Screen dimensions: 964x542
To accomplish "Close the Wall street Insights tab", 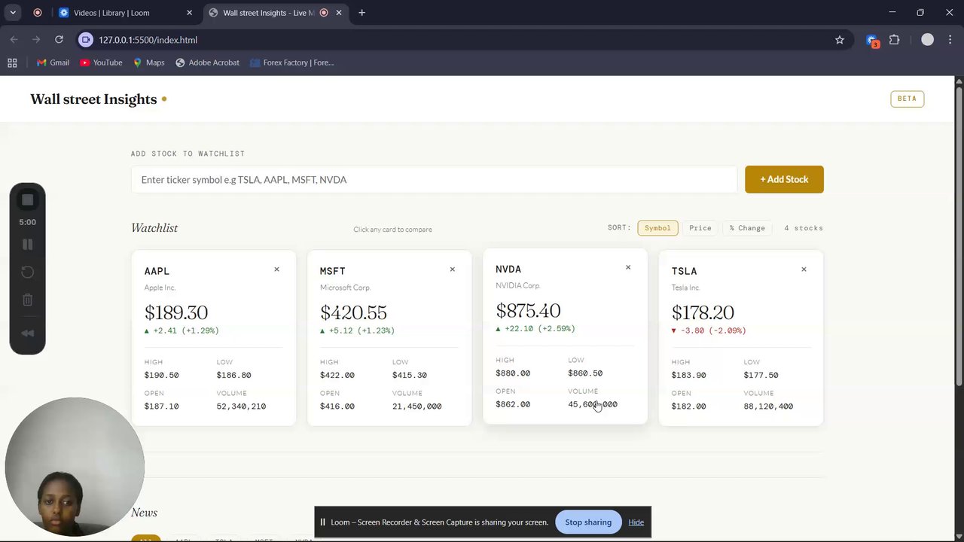I will 339,13.
